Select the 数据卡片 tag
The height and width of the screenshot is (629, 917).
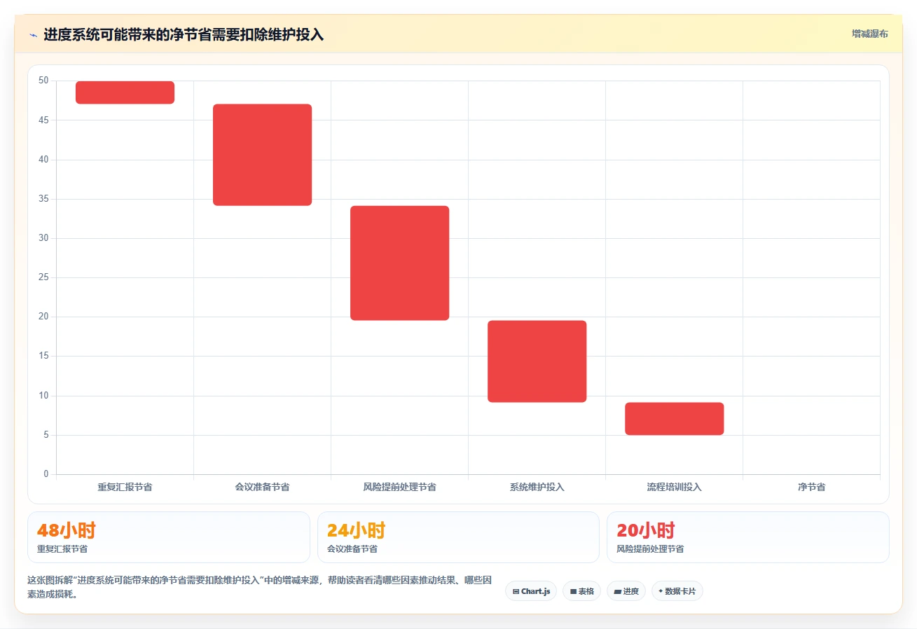point(677,591)
